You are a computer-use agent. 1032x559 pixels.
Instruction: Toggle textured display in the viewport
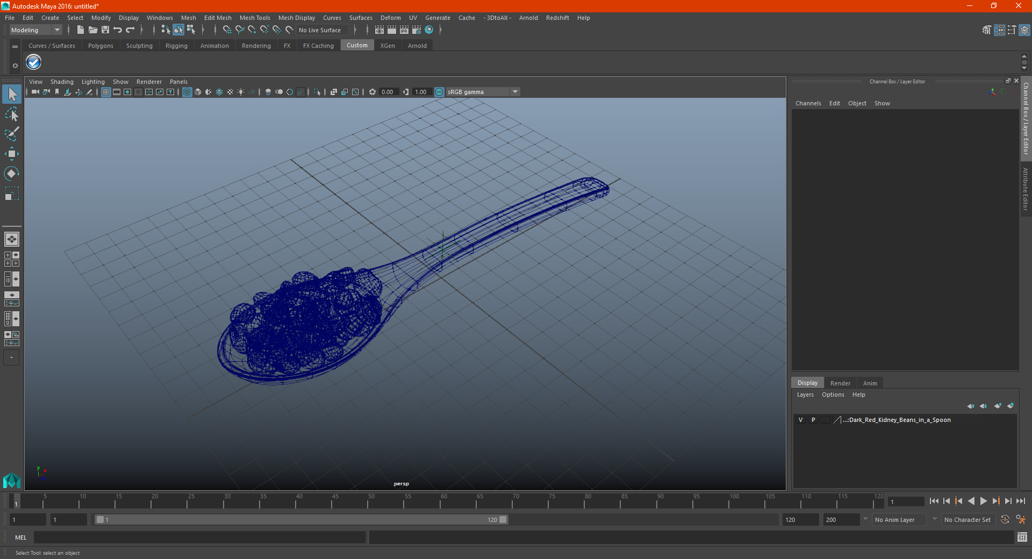(230, 92)
